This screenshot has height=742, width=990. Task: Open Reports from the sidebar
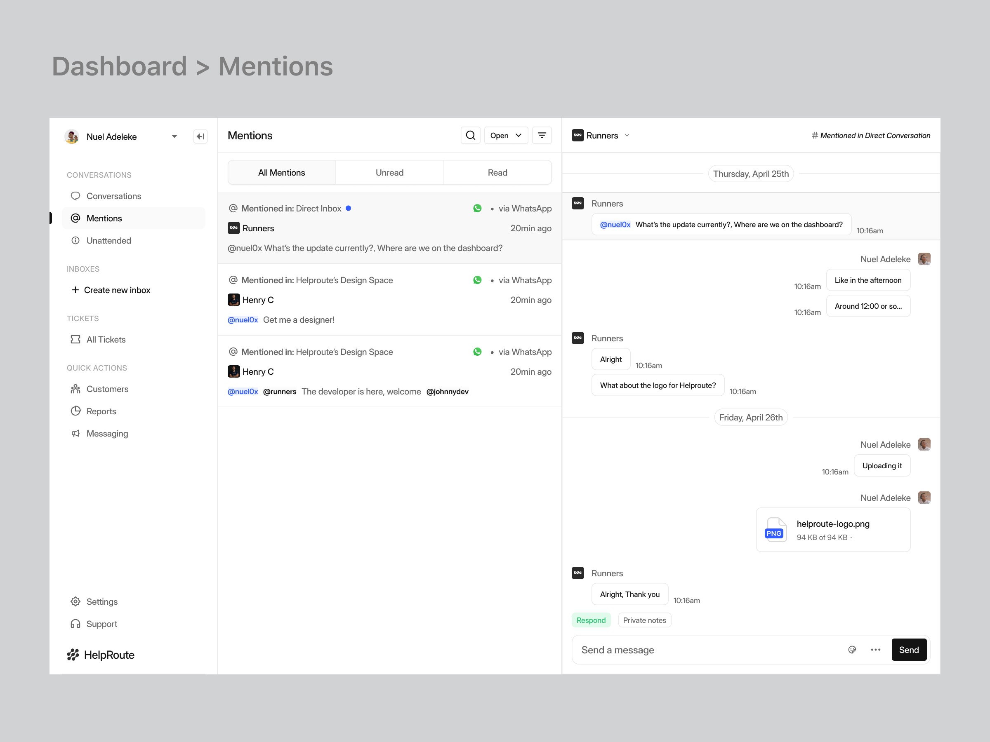click(101, 411)
